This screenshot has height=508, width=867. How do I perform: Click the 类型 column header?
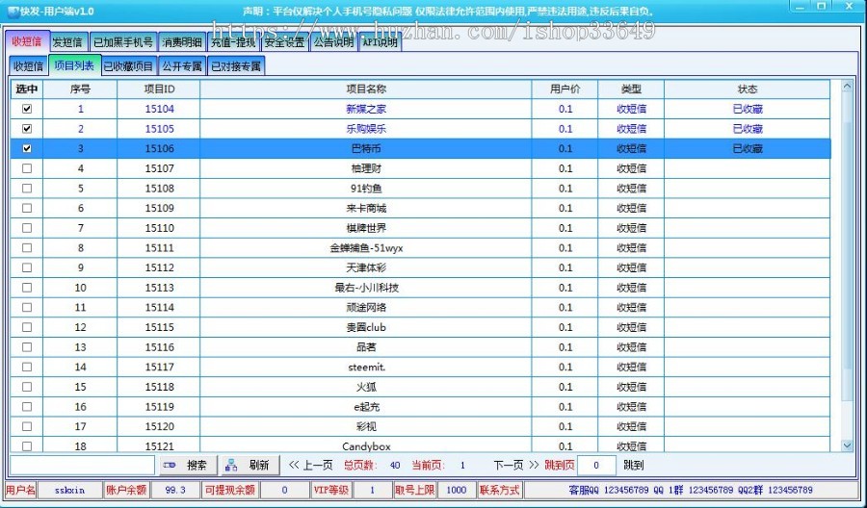point(631,89)
